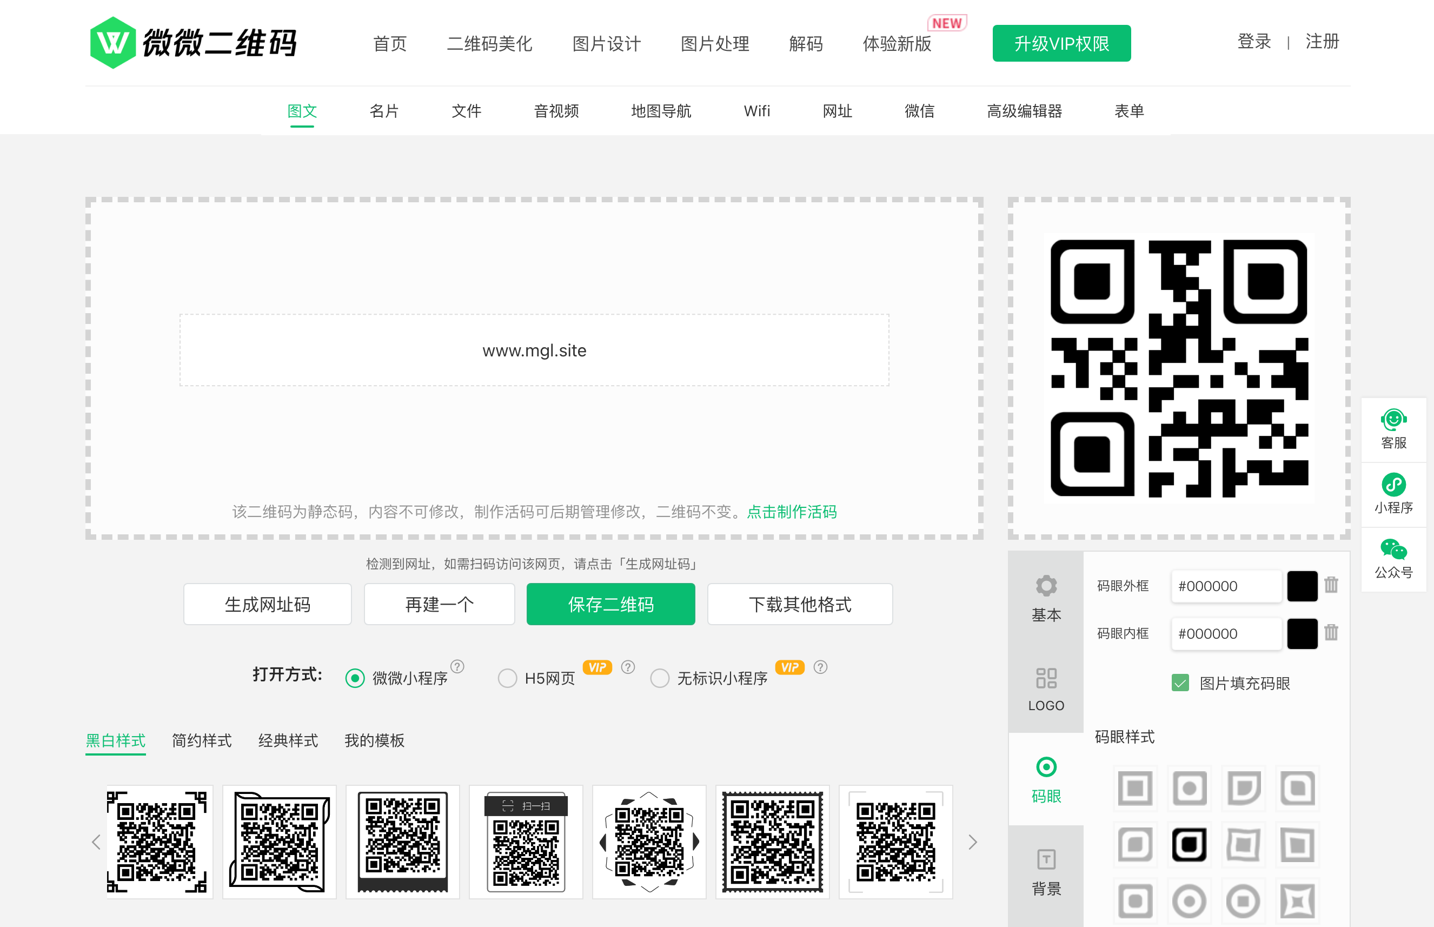Screen dimensions: 1434x927
Task: Click the right arrow for more templates
Action: click(972, 842)
